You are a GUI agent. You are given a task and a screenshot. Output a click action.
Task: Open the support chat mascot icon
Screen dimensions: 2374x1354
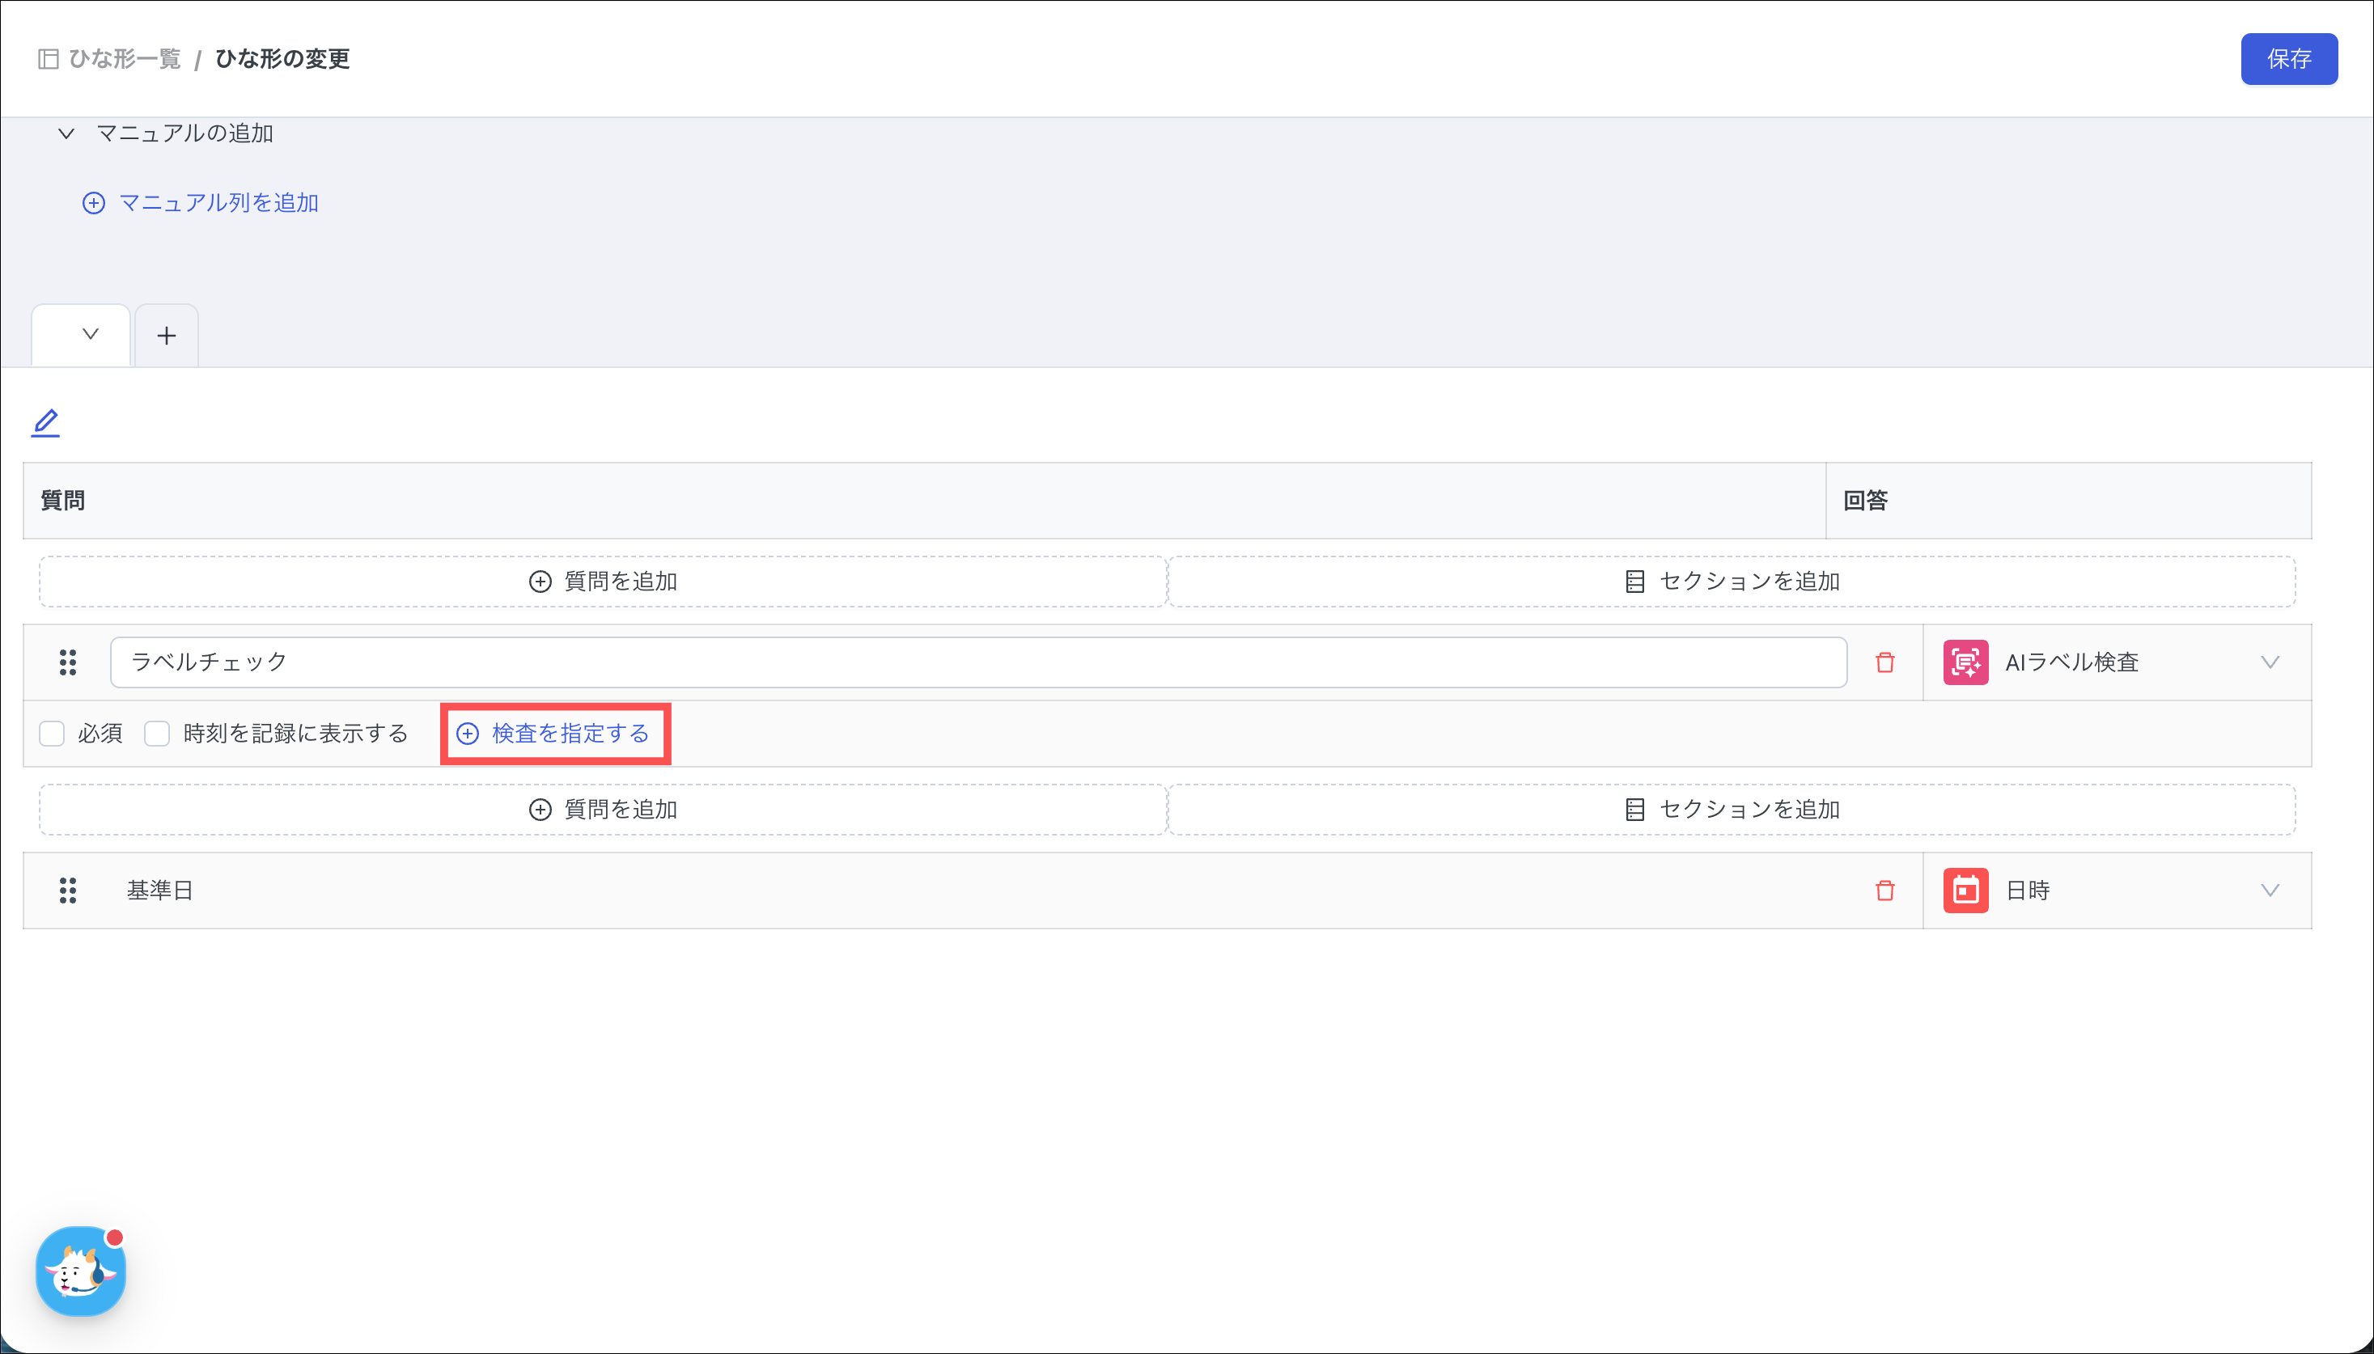(x=81, y=1271)
